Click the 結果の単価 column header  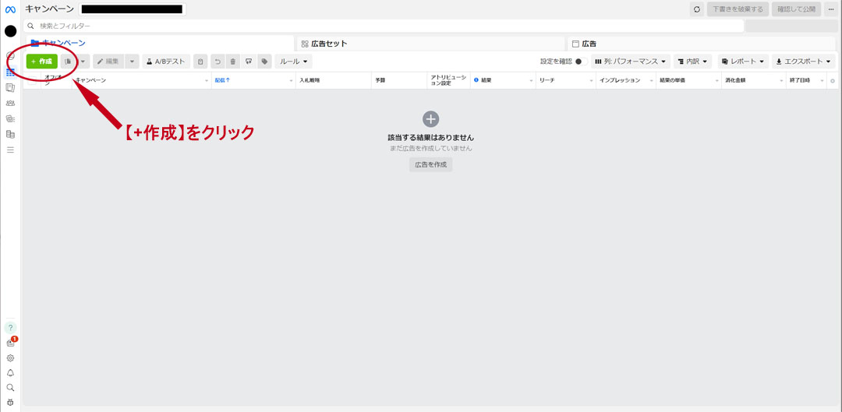pos(688,80)
